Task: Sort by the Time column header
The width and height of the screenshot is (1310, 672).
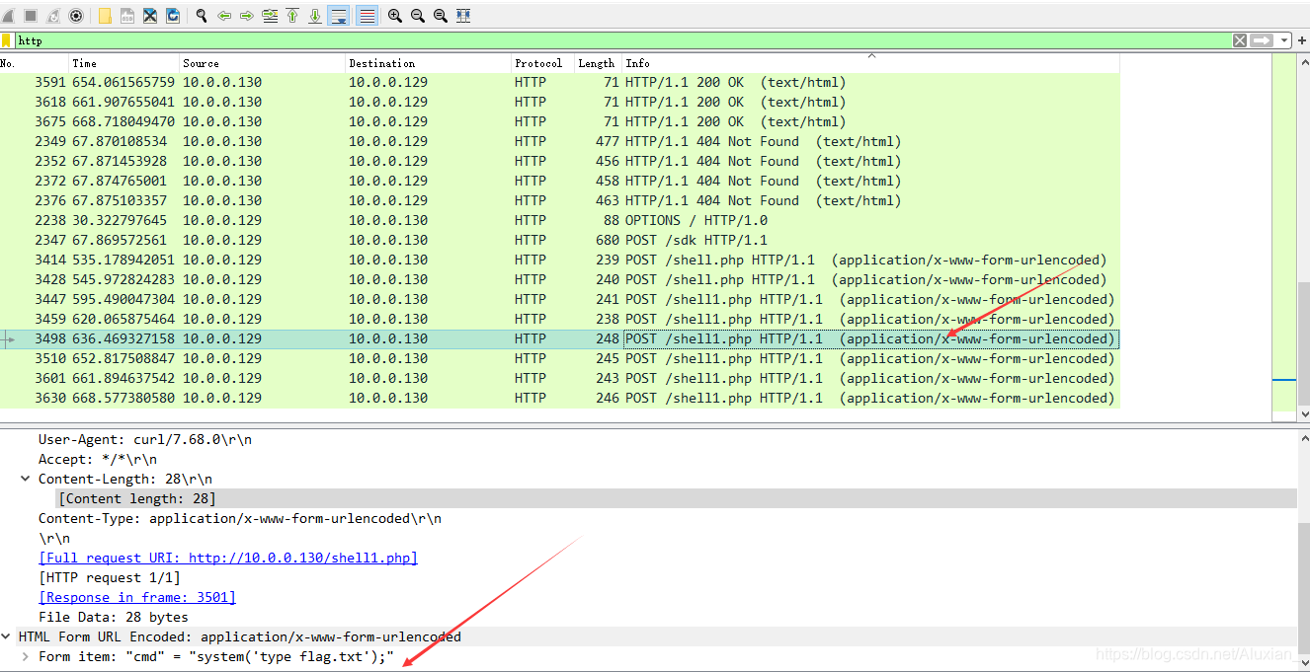Action: [124, 63]
